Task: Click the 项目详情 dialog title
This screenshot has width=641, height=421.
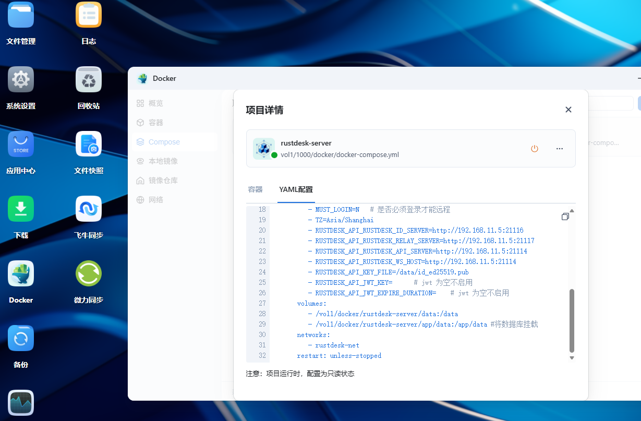Action: pyautogui.click(x=264, y=110)
